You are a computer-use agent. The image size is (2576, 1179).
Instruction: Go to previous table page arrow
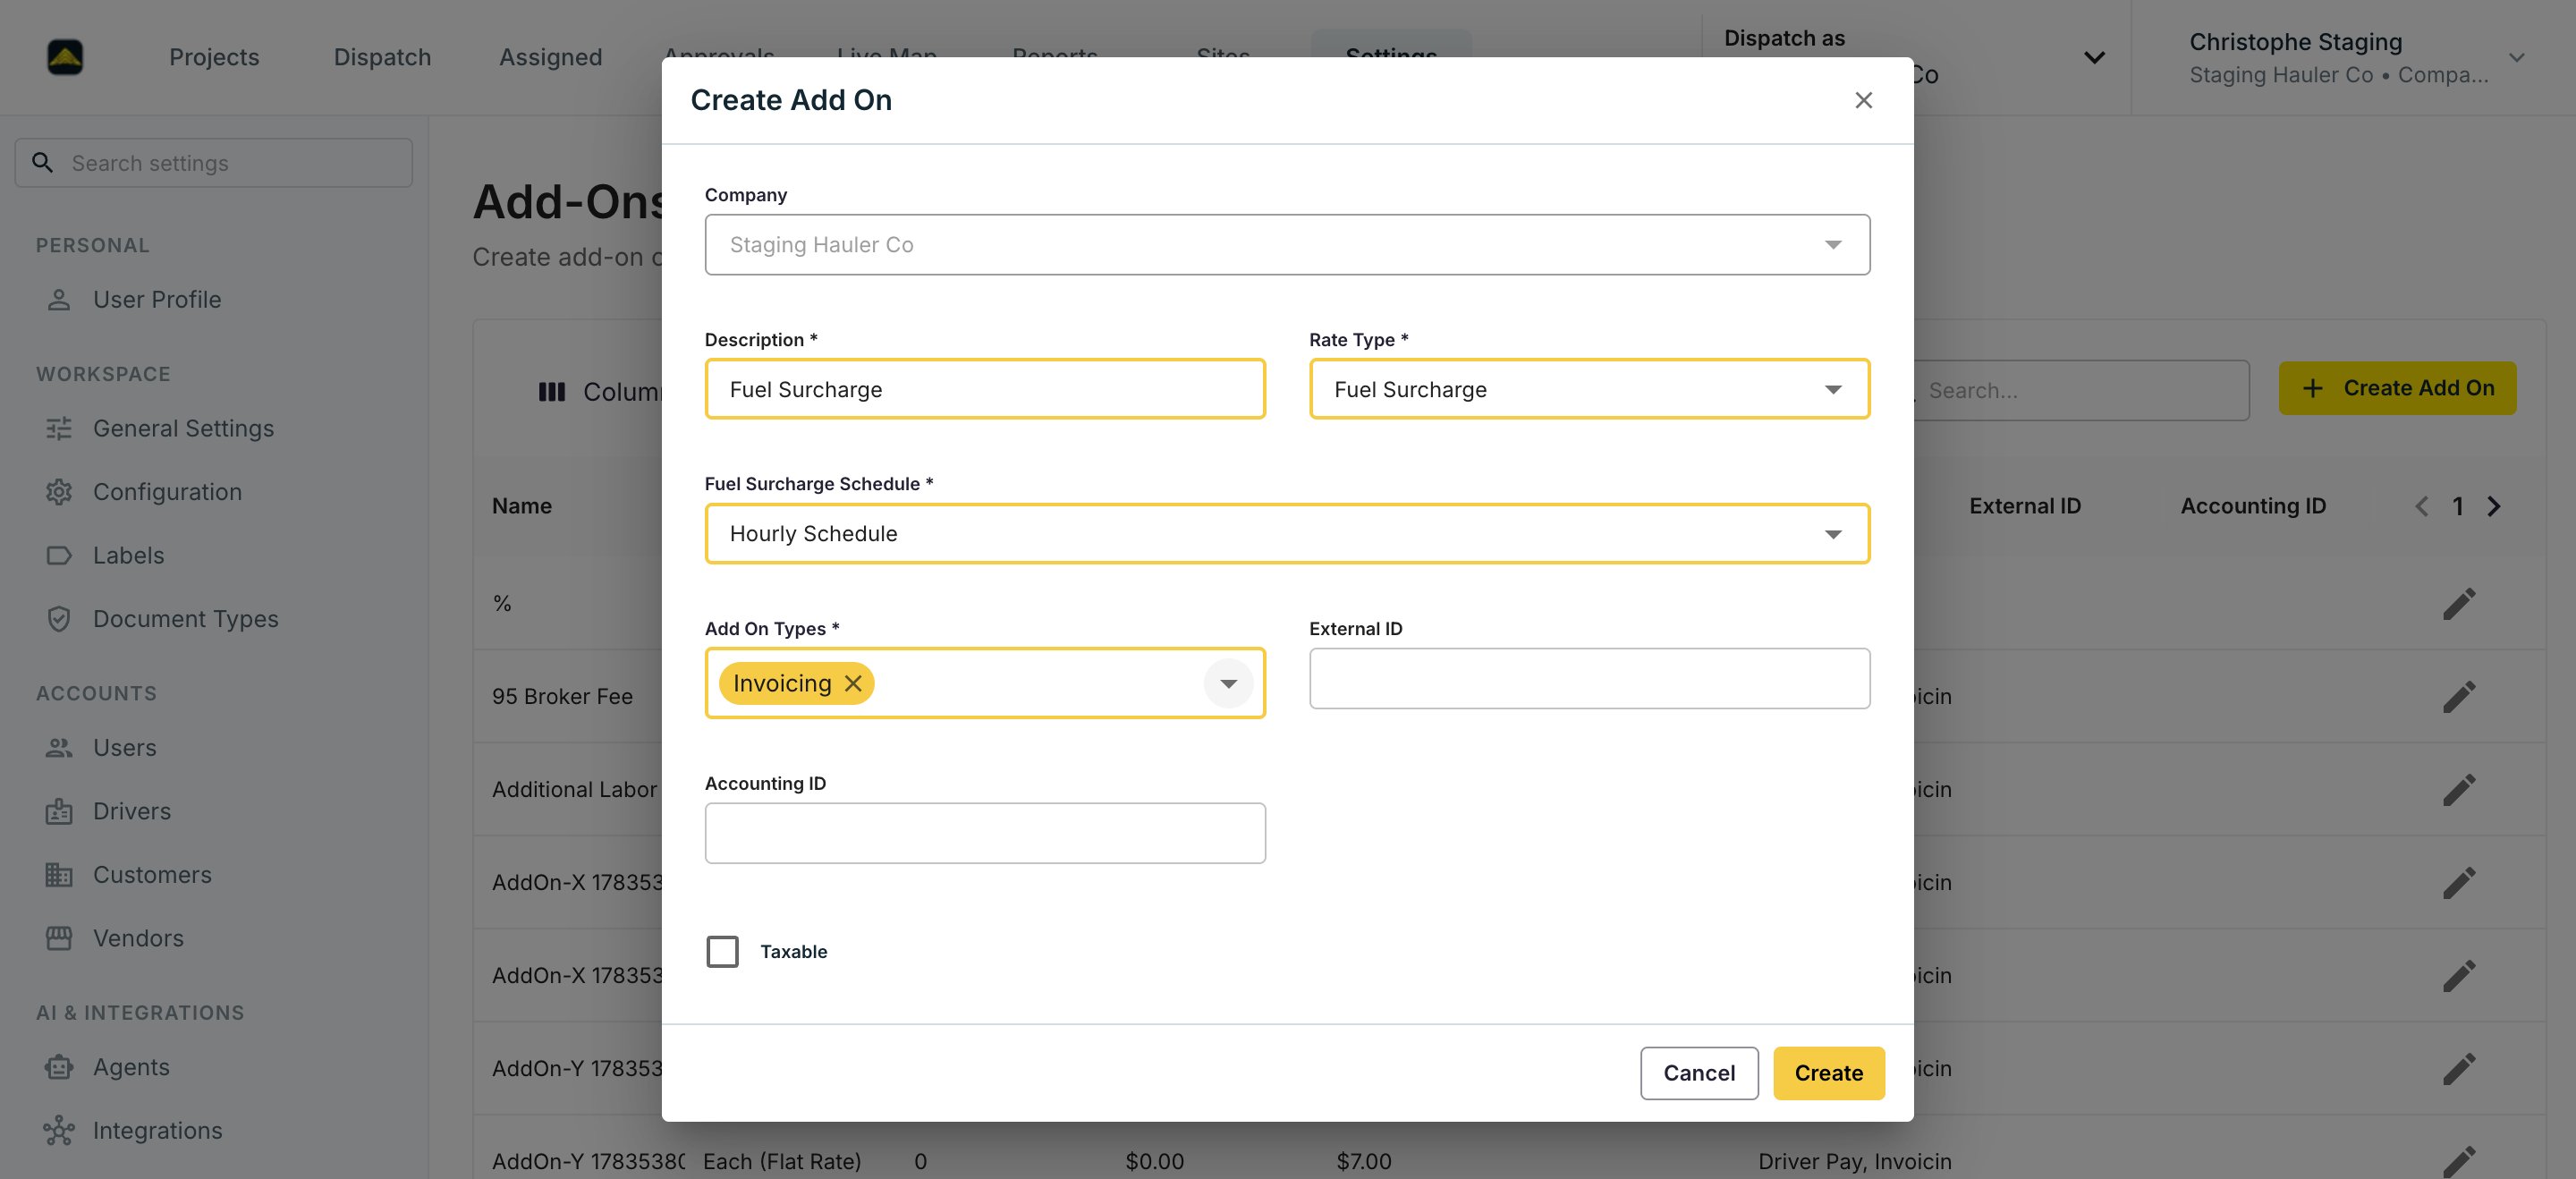(2421, 506)
